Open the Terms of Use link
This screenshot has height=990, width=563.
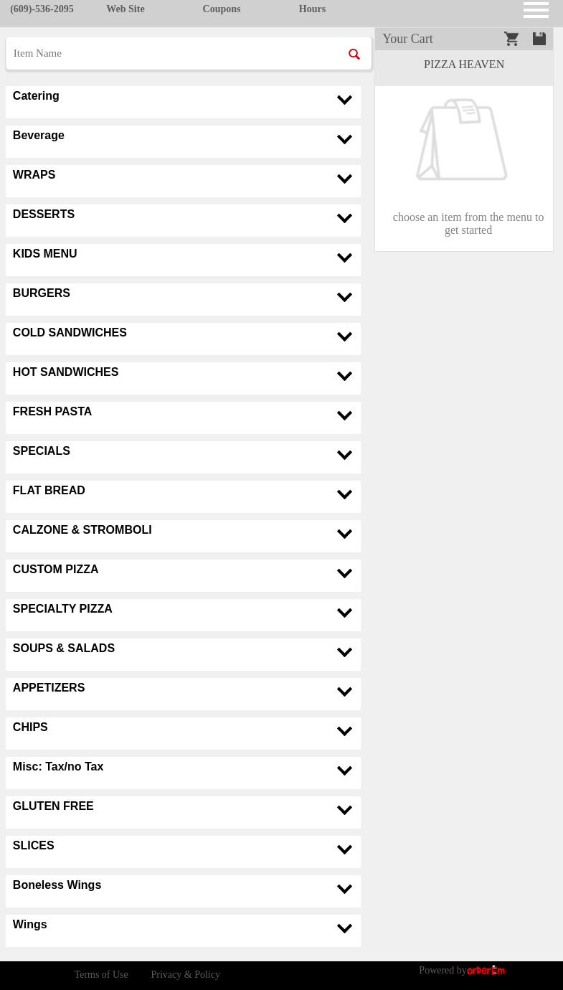pos(101,975)
